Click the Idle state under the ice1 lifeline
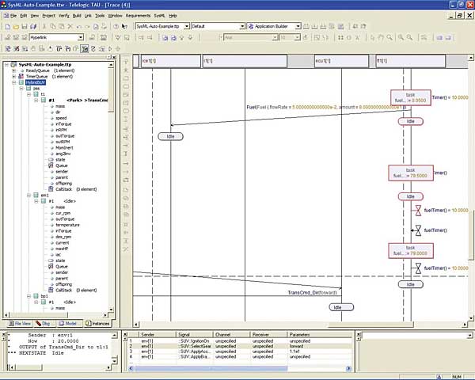This screenshot has width=475, height=380. [170, 136]
